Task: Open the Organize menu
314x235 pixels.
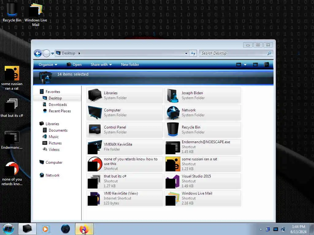Action: (48, 65)
